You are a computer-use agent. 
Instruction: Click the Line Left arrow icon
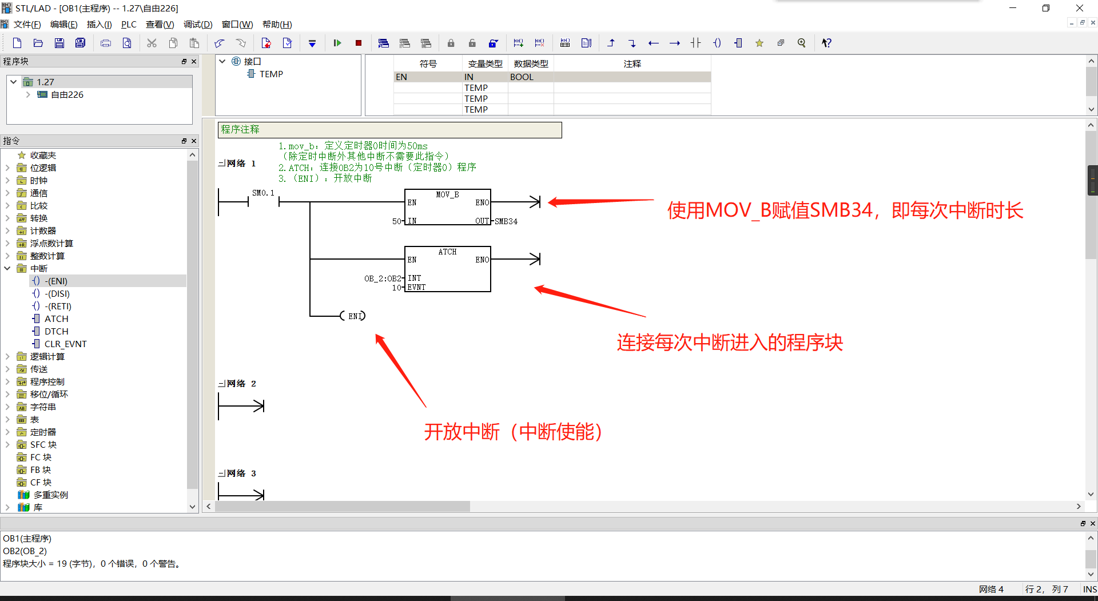653,43
